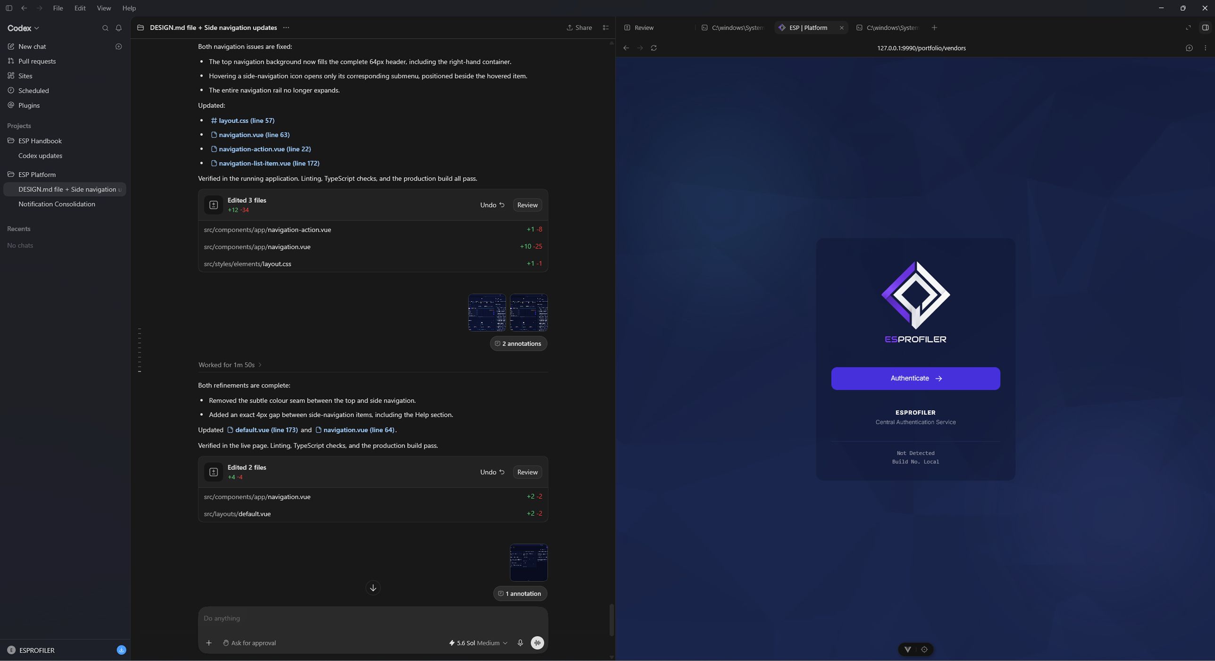Open the conversation options ellipsis menu

click(286, 28)
